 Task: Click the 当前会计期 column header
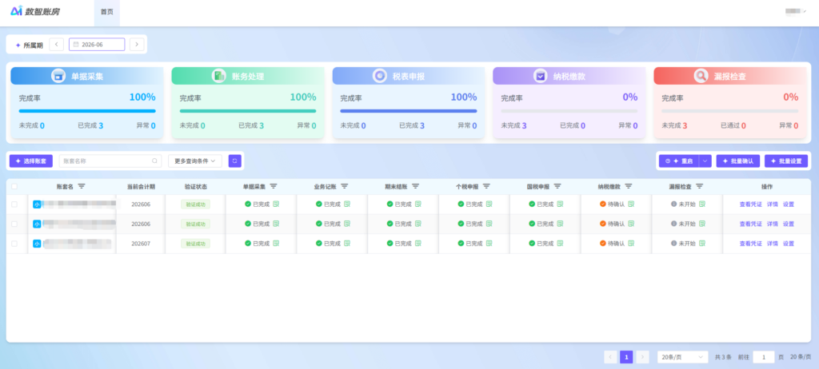coord(141,186)
